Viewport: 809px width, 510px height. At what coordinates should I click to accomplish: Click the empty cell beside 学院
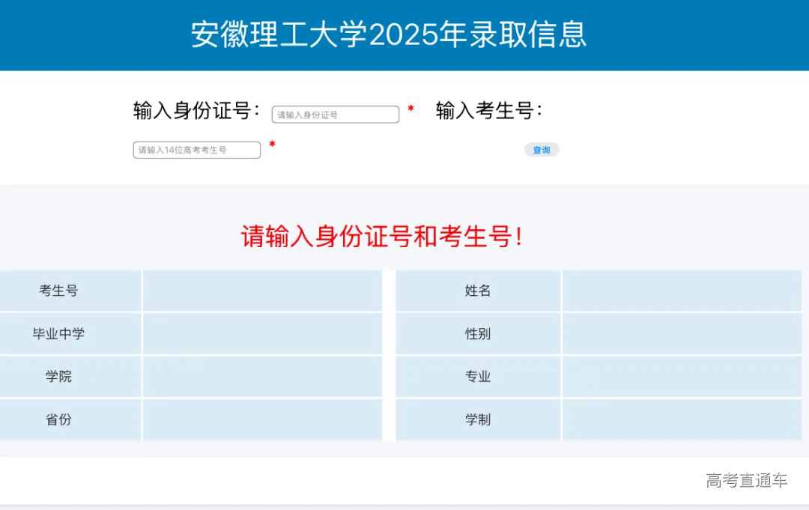tap(261, 377)
